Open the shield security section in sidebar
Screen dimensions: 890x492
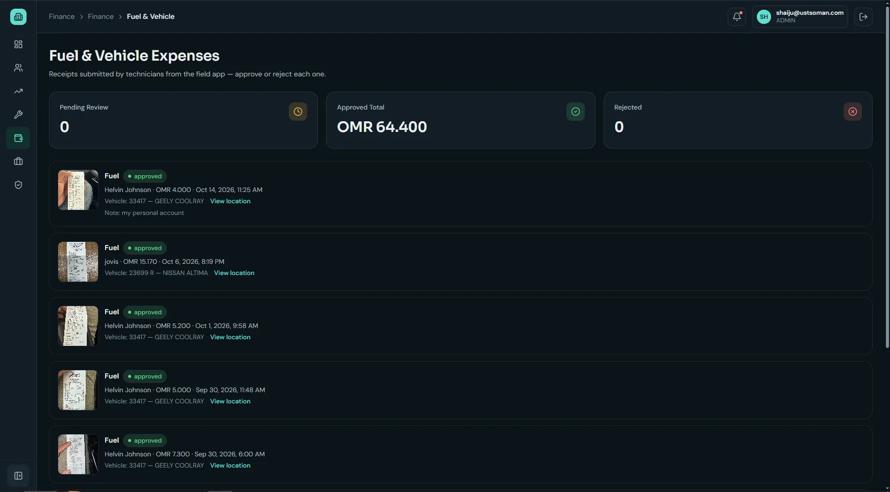tap(18, 185)
